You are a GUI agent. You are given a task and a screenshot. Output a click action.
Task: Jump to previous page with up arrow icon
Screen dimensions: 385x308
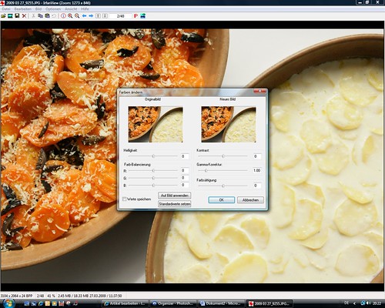(98, 16)
